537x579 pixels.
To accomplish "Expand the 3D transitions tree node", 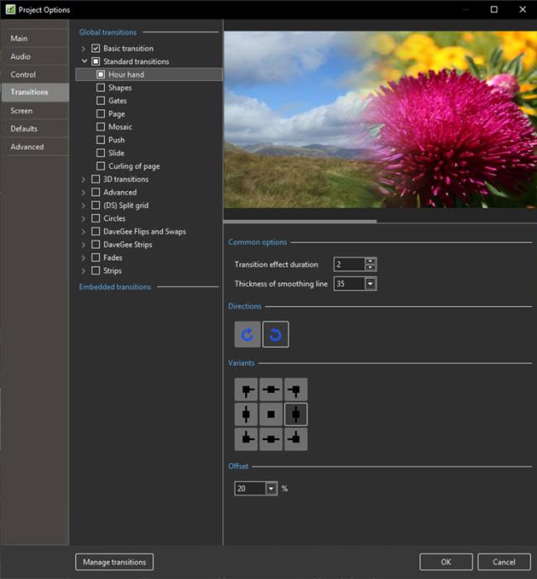I will click(x=84, y=179).
